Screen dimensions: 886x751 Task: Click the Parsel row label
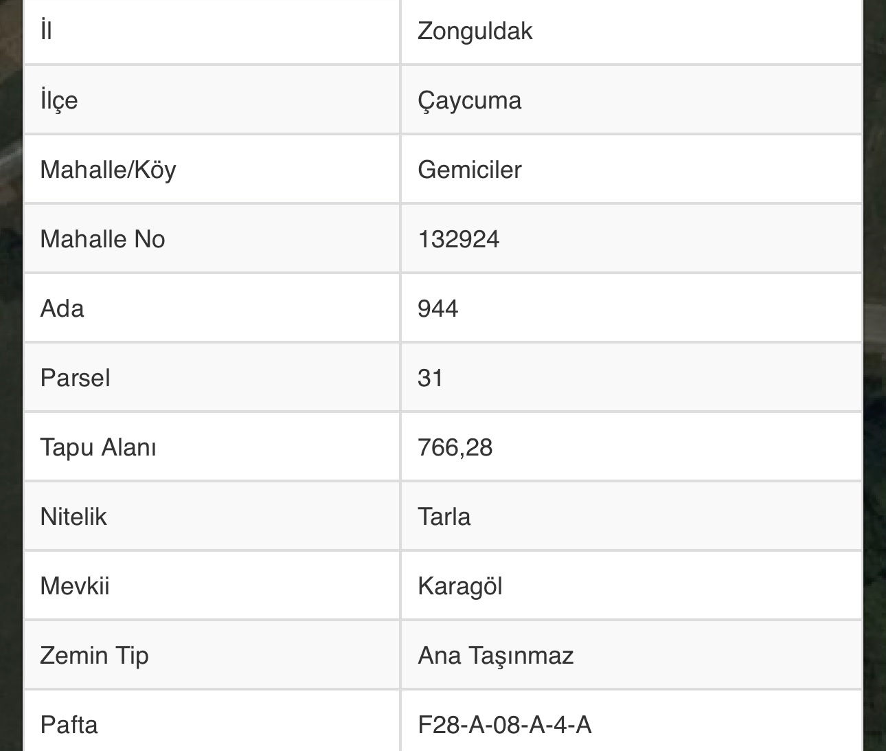tap(76, 378)
